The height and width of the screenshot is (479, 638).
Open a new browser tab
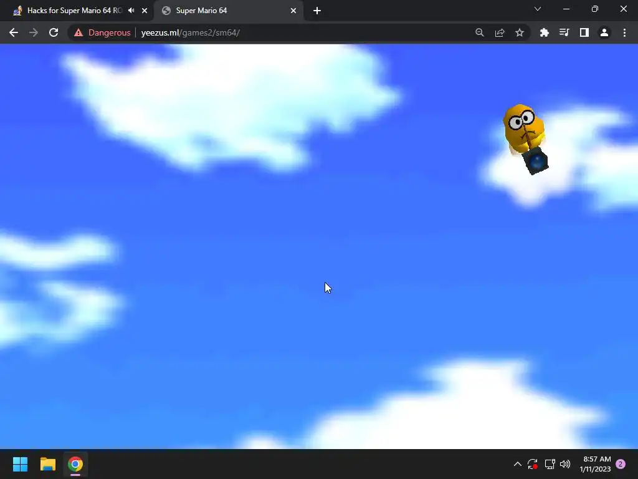317,11
